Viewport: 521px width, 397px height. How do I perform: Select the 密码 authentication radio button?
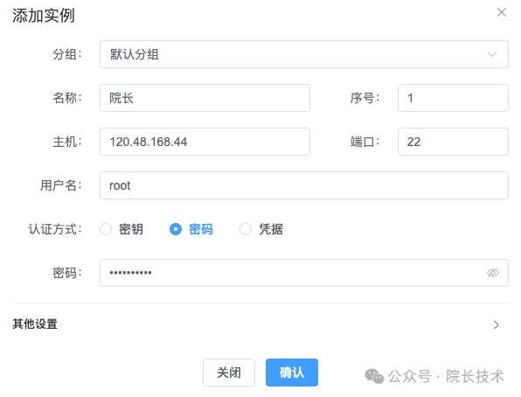tap(176, 229)
